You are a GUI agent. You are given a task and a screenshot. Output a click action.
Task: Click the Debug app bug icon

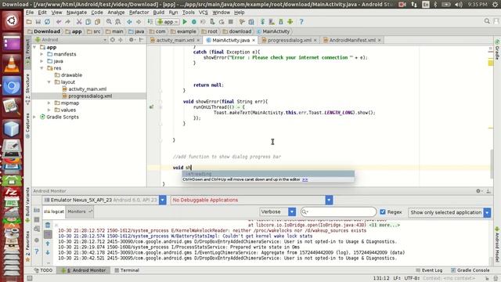point(194,22)
